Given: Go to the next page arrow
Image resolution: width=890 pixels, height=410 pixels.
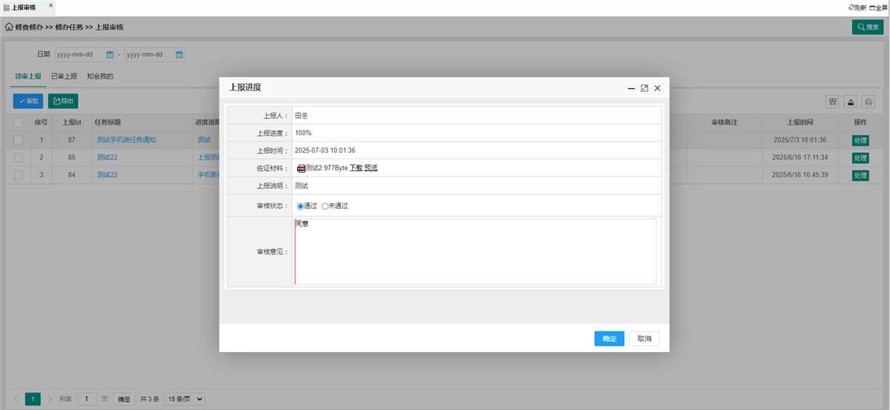Looking at the screenshot, I should point(50,399).
